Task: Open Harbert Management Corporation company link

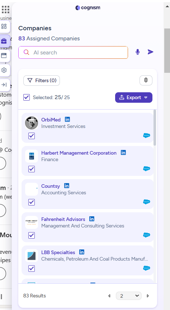Action: coord(79,153)
